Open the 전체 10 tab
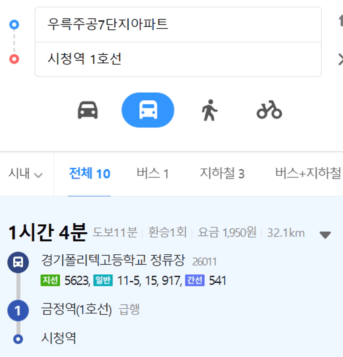343x357 pixels. 90,174
